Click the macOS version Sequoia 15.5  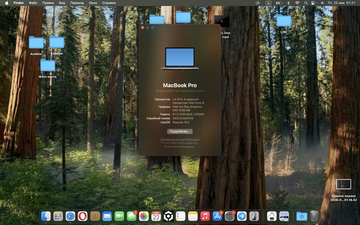tap(181, 122)
